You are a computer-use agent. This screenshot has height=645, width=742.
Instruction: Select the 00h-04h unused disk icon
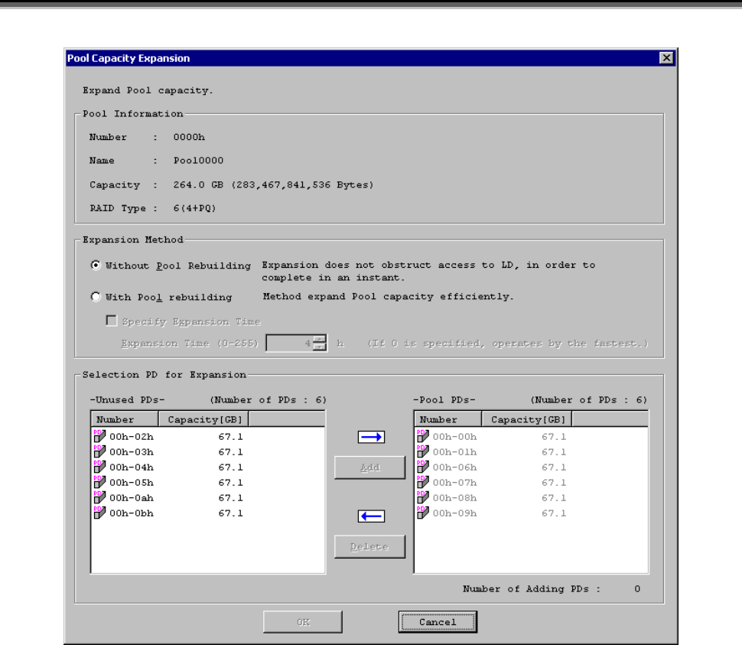99,467
